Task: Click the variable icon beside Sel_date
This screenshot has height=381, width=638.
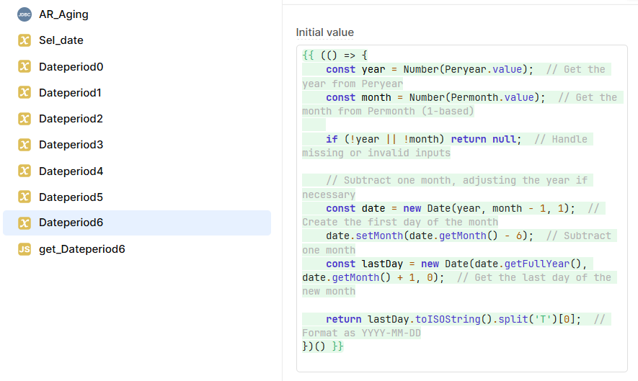Action: (25, 40)
